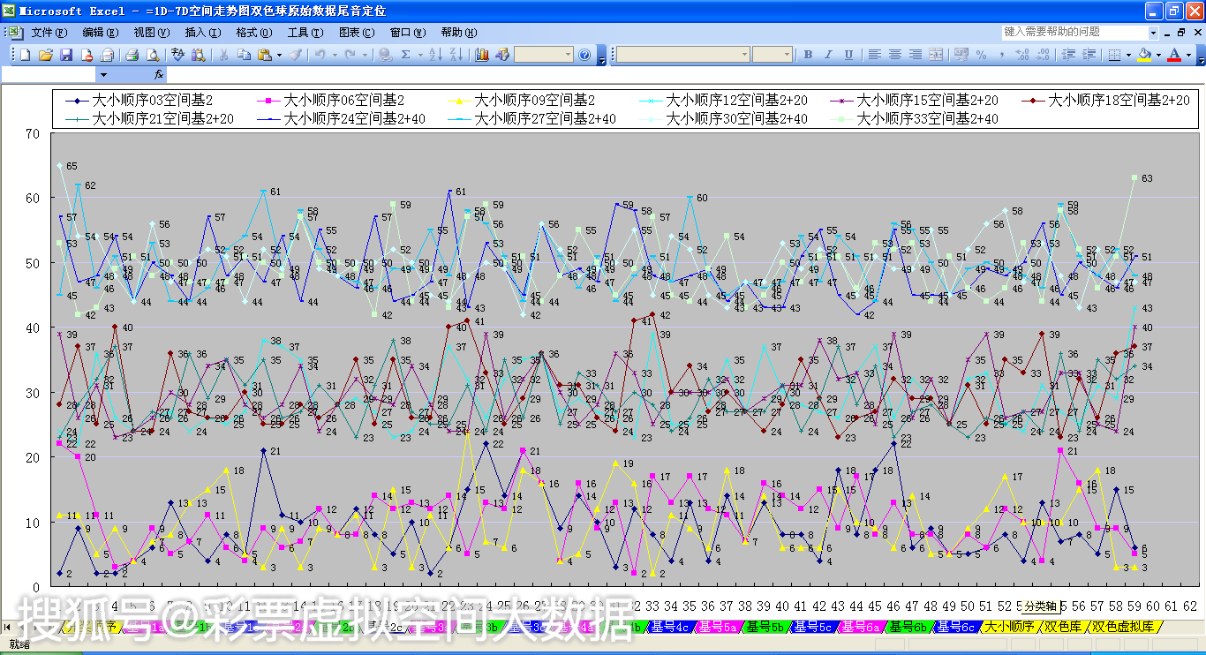Switch to the 基号6c sheet tab
Image resolution: width=1206 pixels, height=655 pixels.
click(x=954, y=627)
